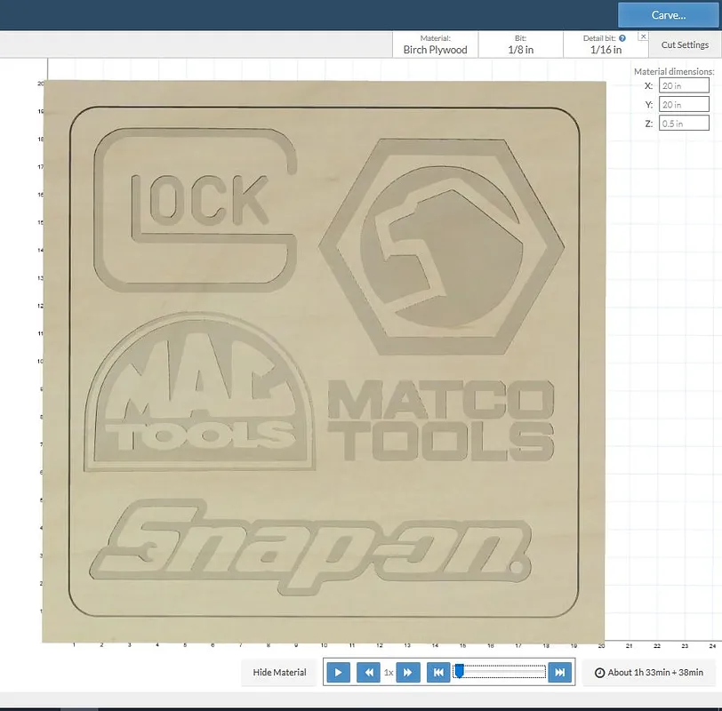Click the clock icon beside estimated time
The width and height of the screenshot is (722, 711).
pos(599,673)
